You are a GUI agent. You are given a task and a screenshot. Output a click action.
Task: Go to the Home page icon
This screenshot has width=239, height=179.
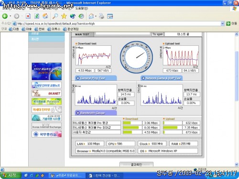pos(45,16)
